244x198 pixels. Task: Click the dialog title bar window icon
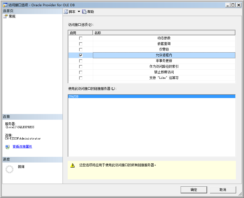(5, 5)
